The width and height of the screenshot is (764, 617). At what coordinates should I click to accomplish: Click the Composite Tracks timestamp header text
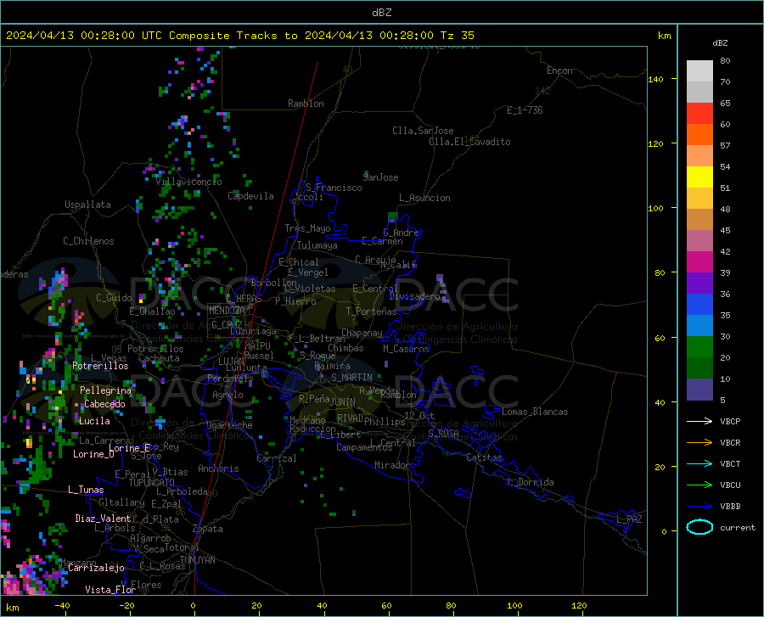pyautogui.click(x=239, y=36)
